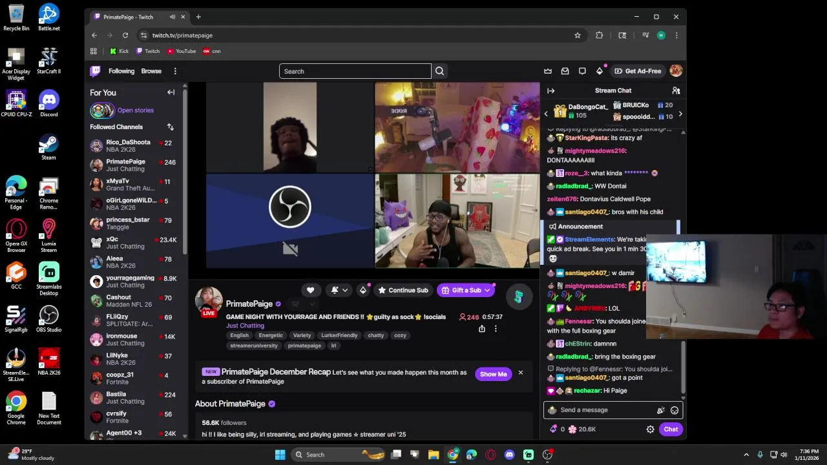Open OBS Studio desktop shortcut
This screenshot has height=465, width=827.
coord(49,318)
